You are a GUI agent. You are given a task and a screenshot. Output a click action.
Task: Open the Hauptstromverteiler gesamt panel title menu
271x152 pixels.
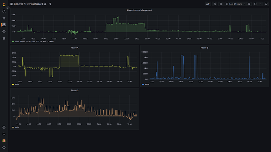pos(139,10)
